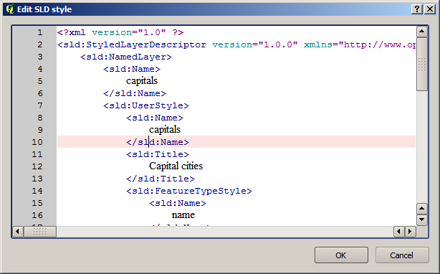This screenshot has height=274, width=440.
Task: Click the vertical scrollbar up arrow at top
Action: coord(422,32)
